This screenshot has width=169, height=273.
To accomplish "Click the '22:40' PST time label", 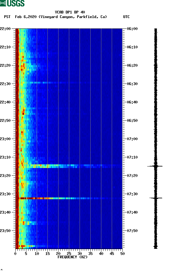I will click(x=5, y=102).
